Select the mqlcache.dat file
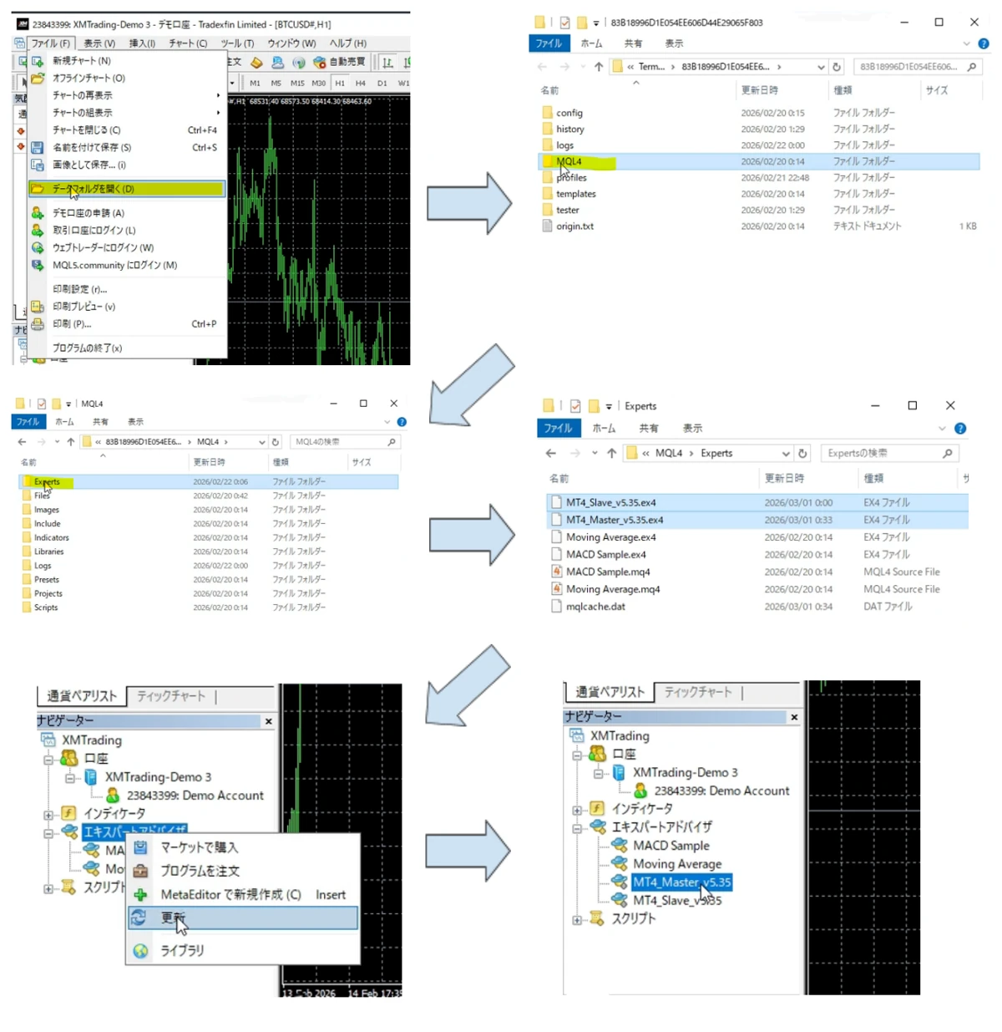 point(595,607)
